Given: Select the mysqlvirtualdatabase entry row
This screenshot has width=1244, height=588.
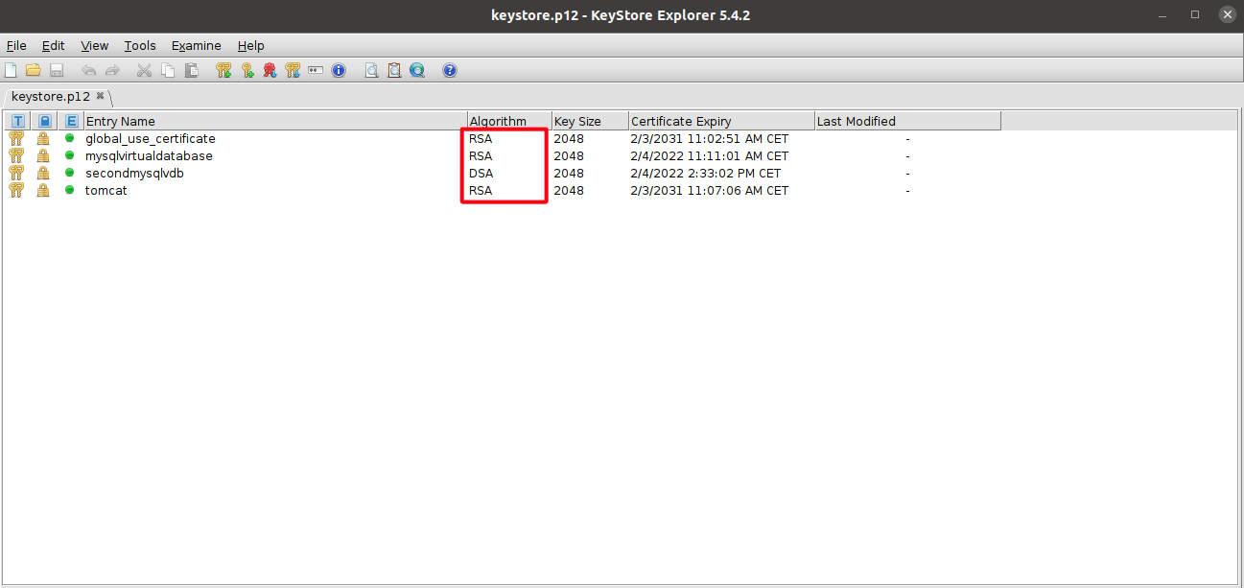Looking at the screenshot, I should point(149,156).
